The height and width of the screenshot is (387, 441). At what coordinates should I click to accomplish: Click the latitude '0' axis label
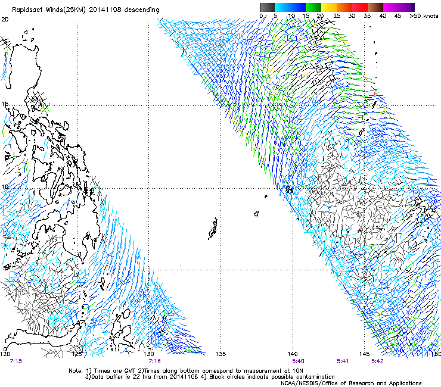tap(5, 349)
